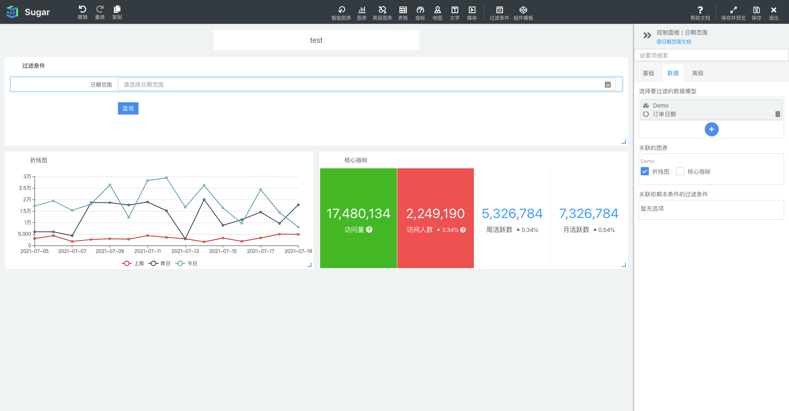Click the 查询 query button
This screenshot has width=789, height=411.
(128, 108)
